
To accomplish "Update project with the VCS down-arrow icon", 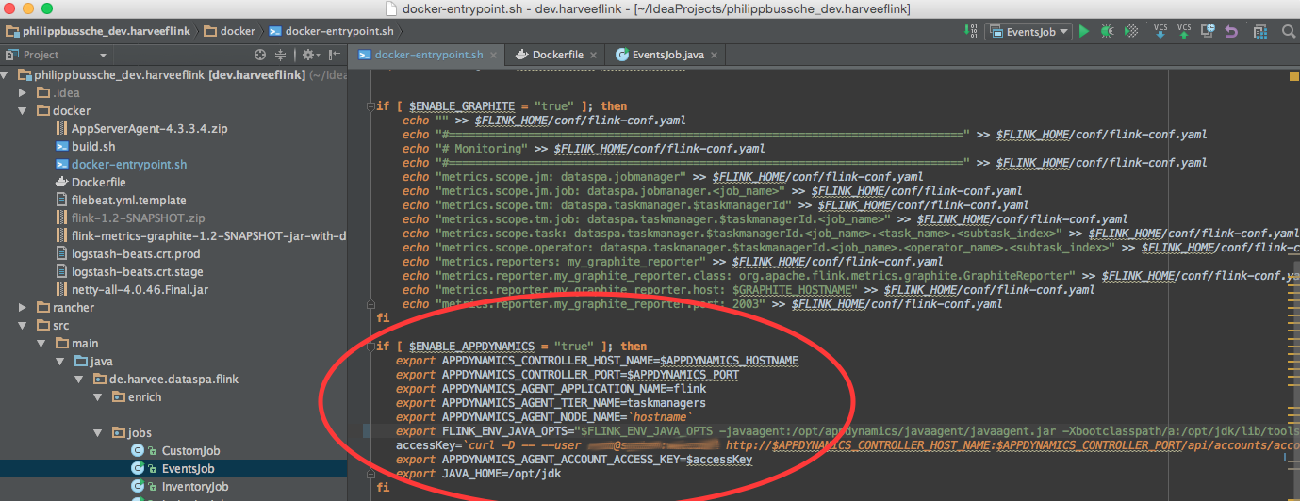I will click(x=1159, y=32).
